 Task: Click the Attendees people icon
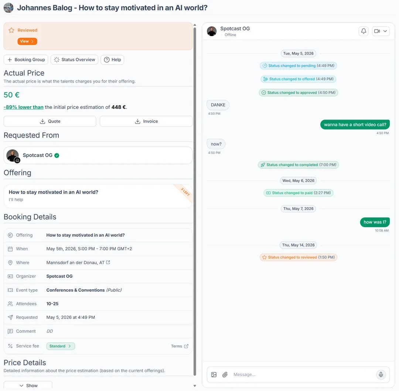click(x=10, y=304)
